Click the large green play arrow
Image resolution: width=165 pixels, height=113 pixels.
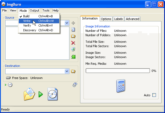[x=40, y=94]
